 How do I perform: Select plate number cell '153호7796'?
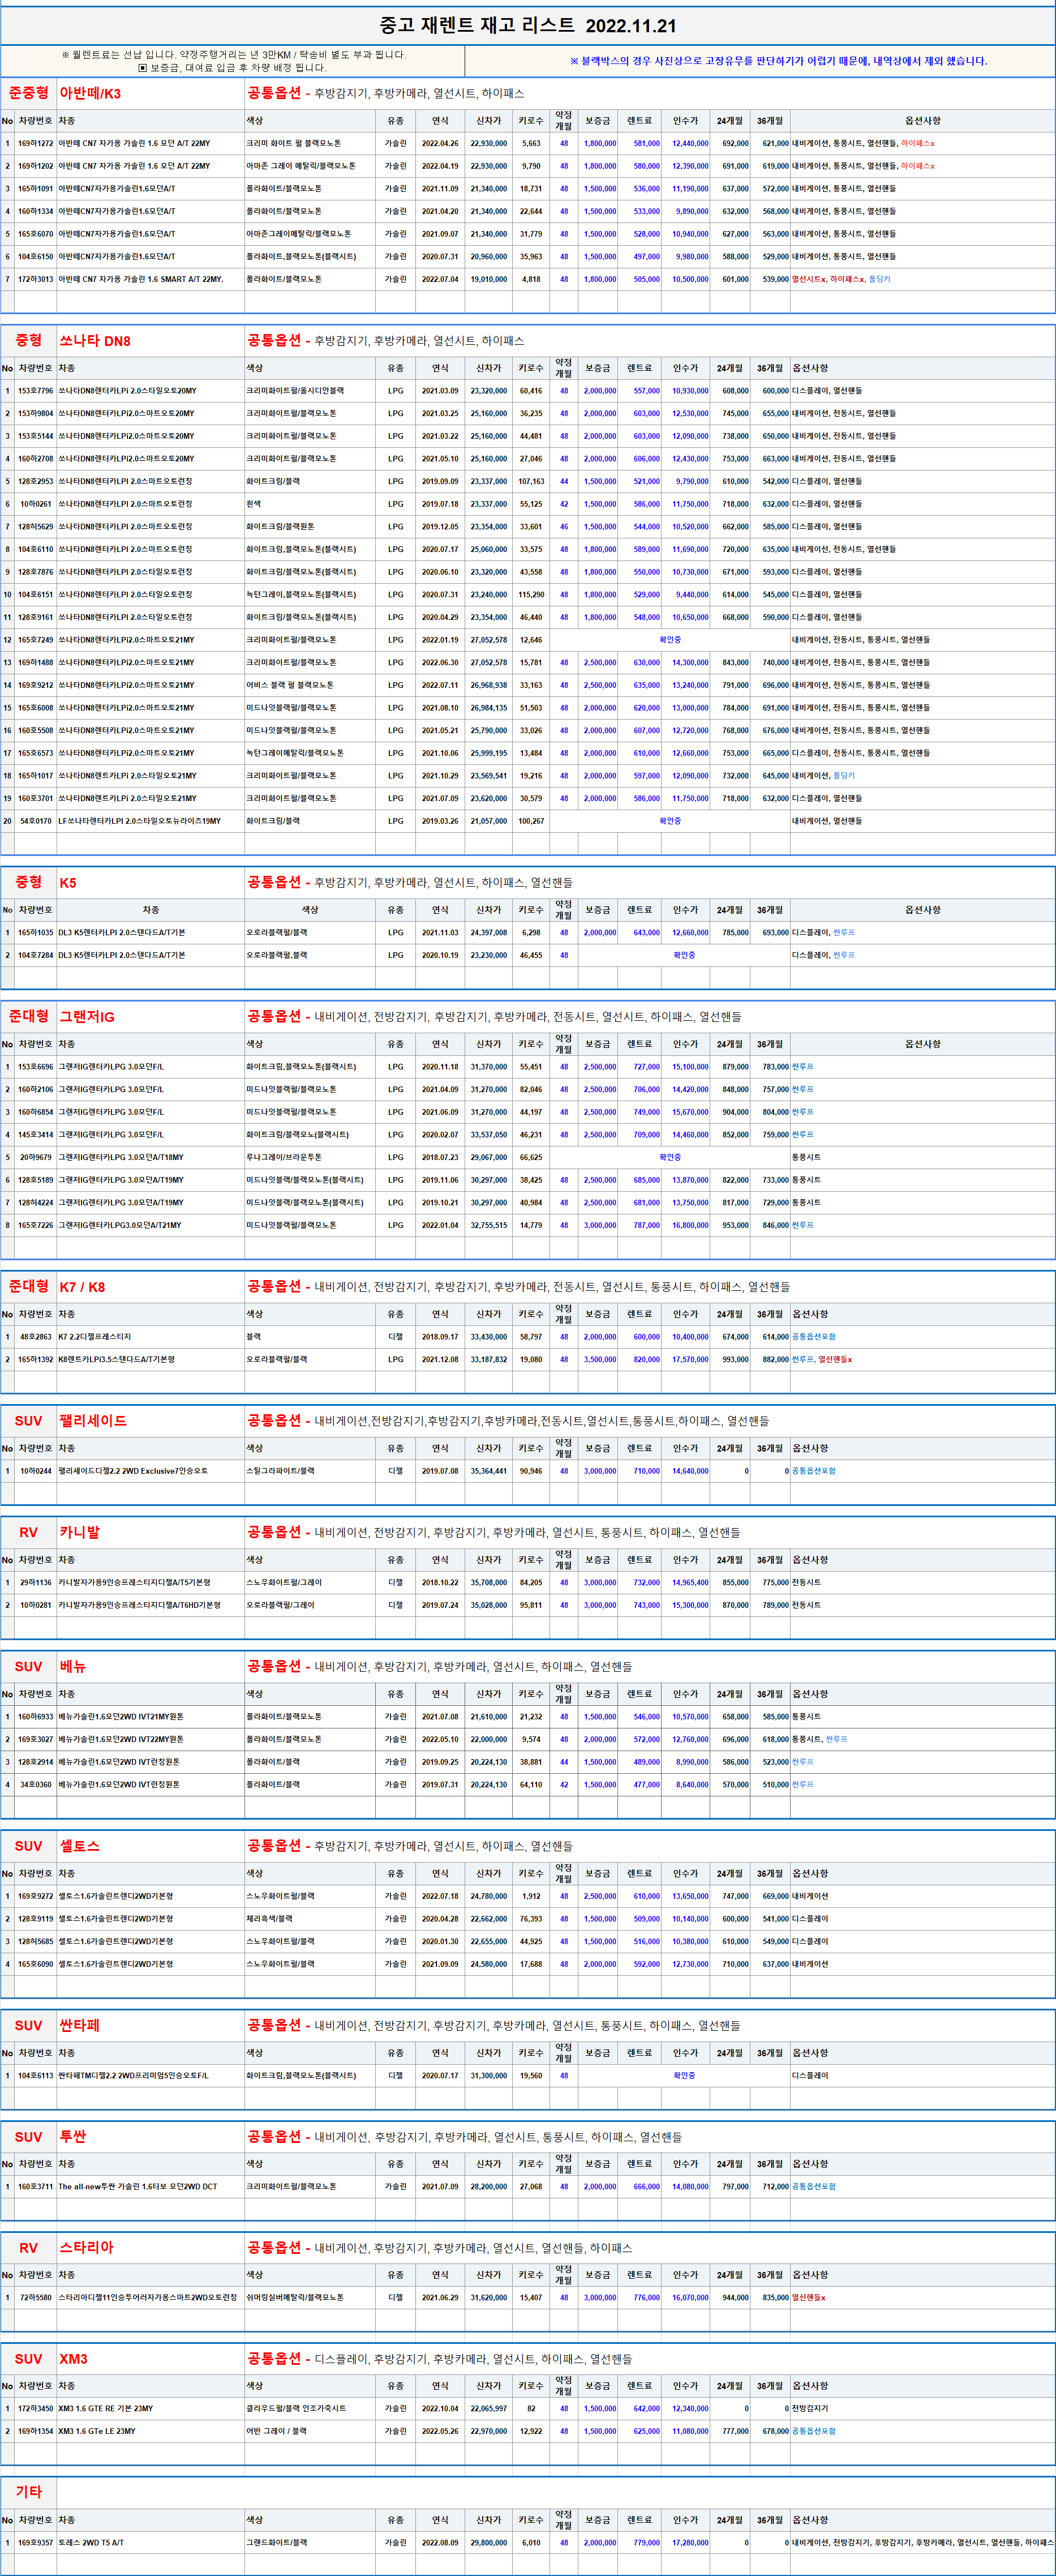point(35,391)
